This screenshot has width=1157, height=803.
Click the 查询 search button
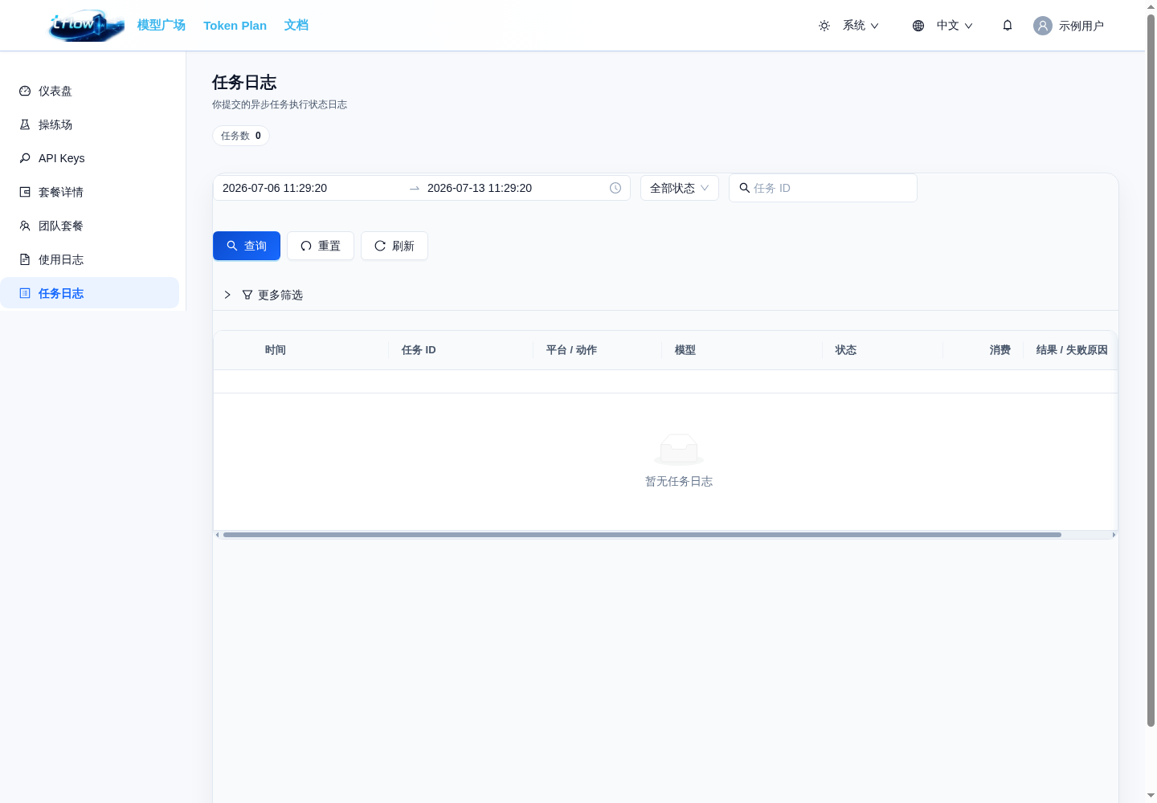(x=247, y=246)
